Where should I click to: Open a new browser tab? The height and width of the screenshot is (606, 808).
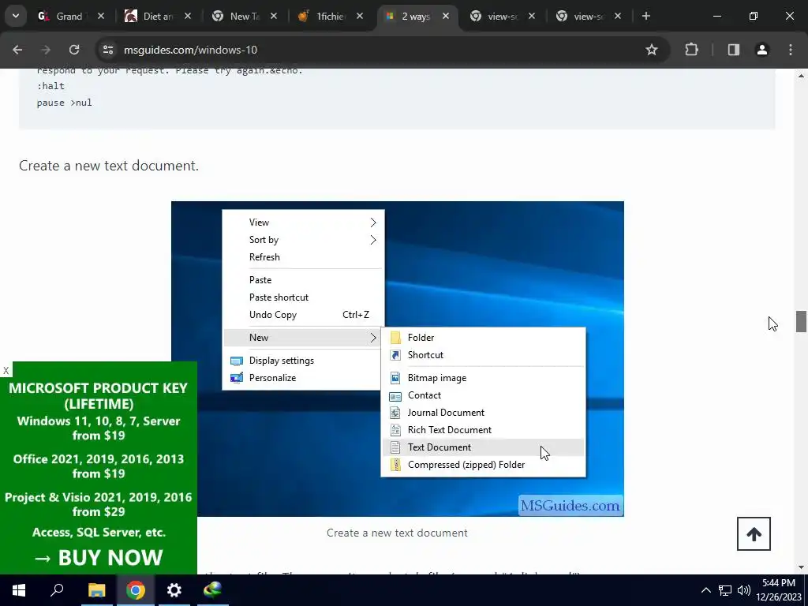pos(645,16)
